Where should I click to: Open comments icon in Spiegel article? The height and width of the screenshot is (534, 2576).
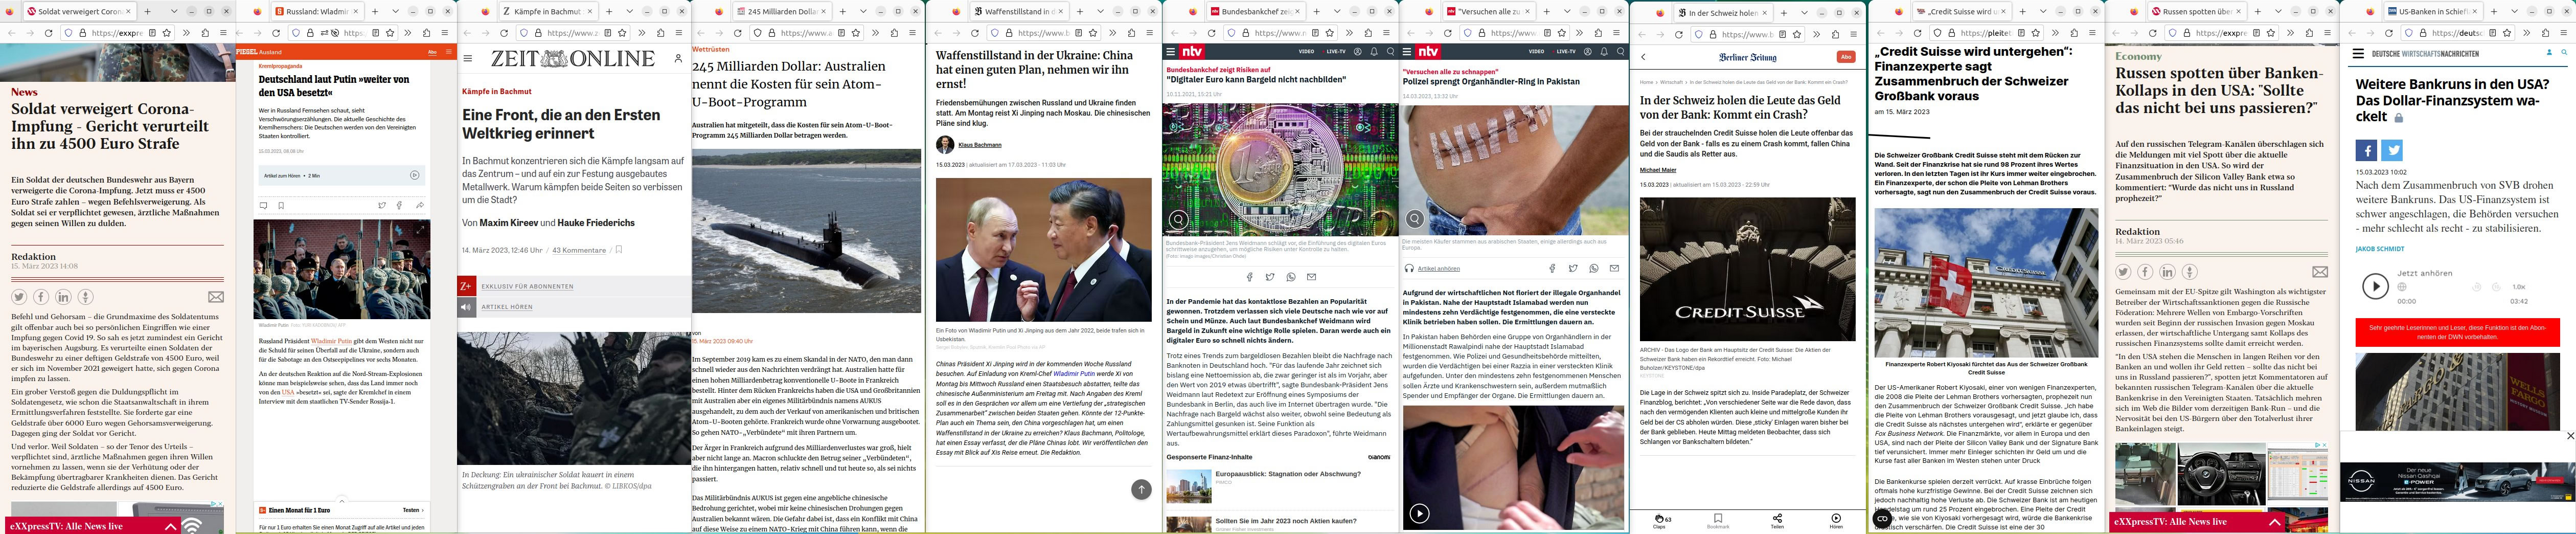tap(263, 206)
